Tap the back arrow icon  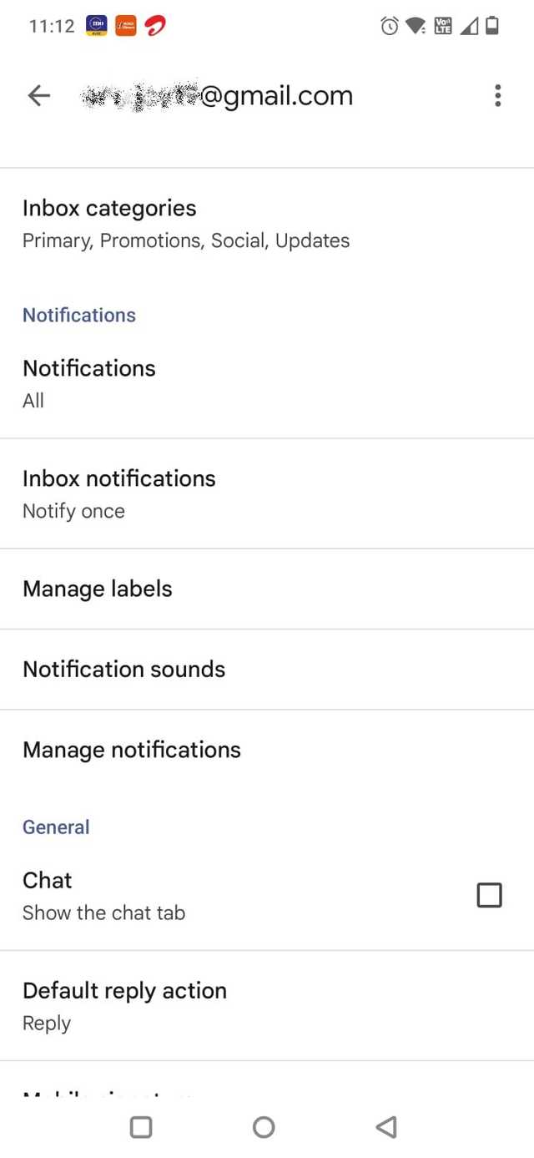pos(39,96)
